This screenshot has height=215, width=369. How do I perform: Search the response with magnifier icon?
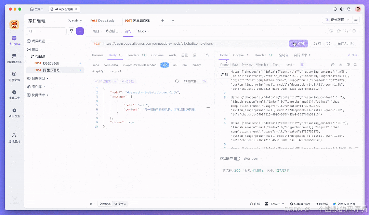[x=355, y=64]
